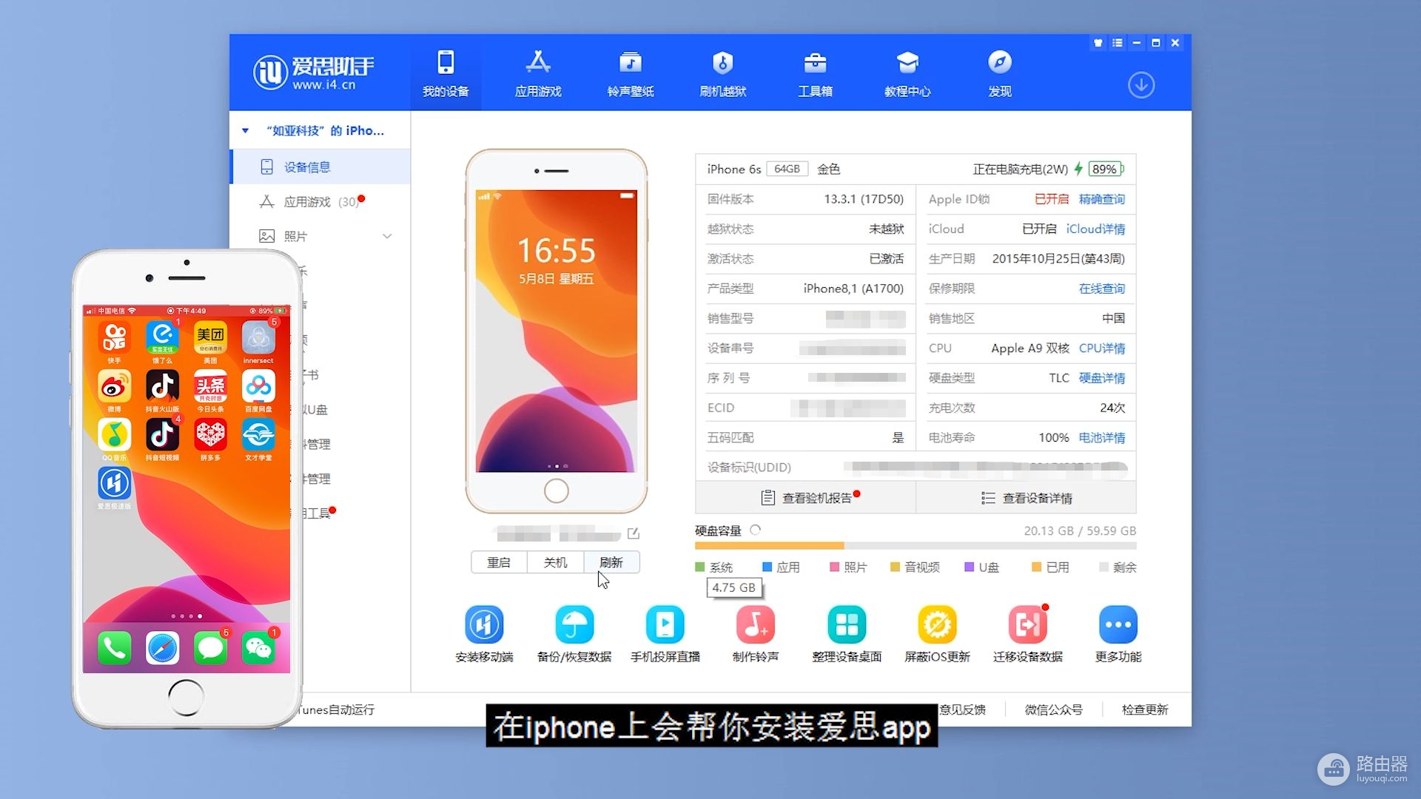Click the device preview lock screen

[x=557, y=331]
